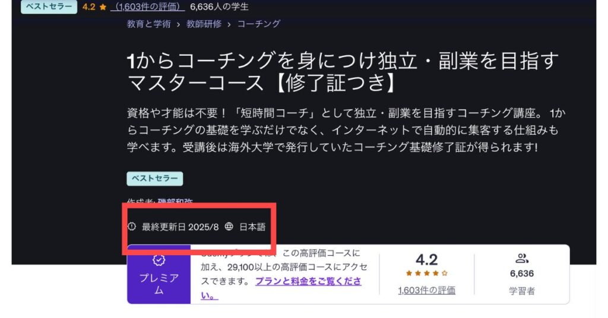608x318 pixels.
Task: Click the ベストセラー badge in top bar
Action: click(49, 7)
